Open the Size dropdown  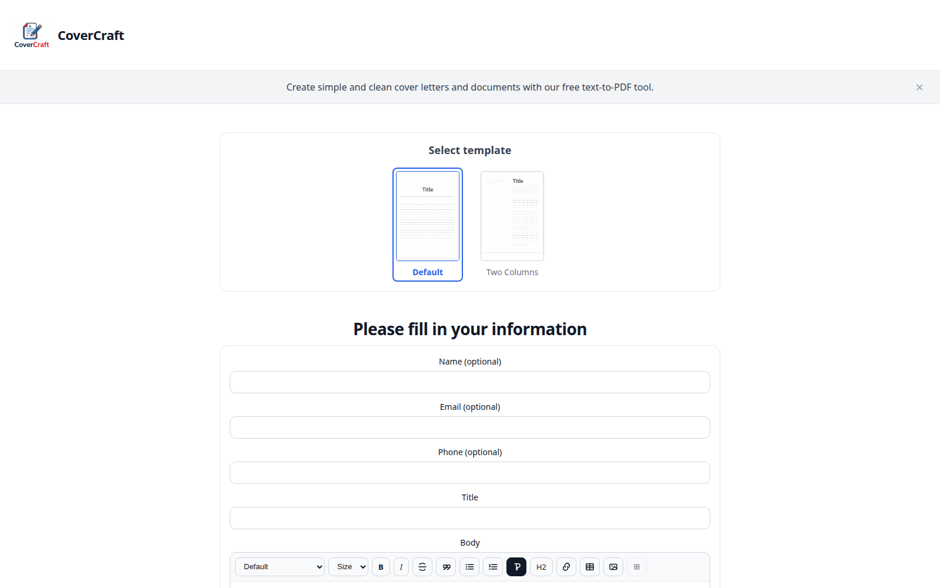coord(348,567)
